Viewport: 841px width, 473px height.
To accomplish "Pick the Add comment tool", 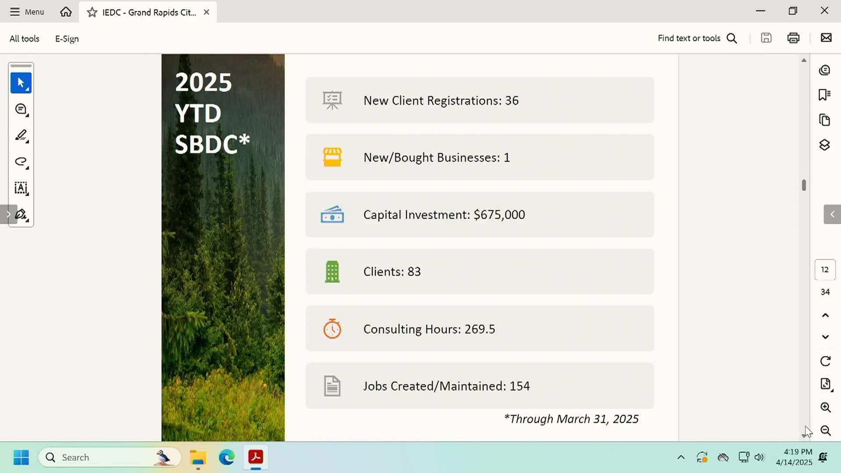I will [x=21, y=109].
